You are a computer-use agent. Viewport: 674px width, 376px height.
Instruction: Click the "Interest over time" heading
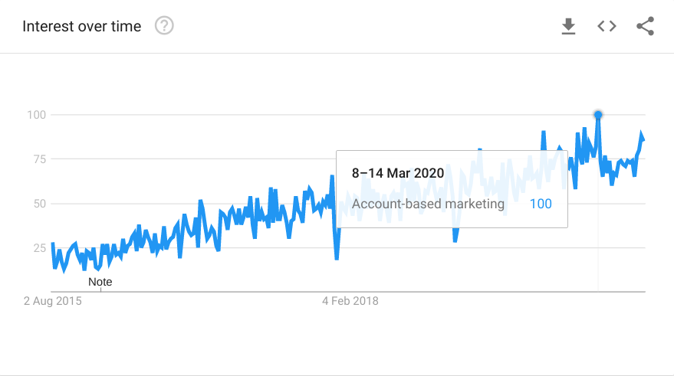tap(82, 26)
